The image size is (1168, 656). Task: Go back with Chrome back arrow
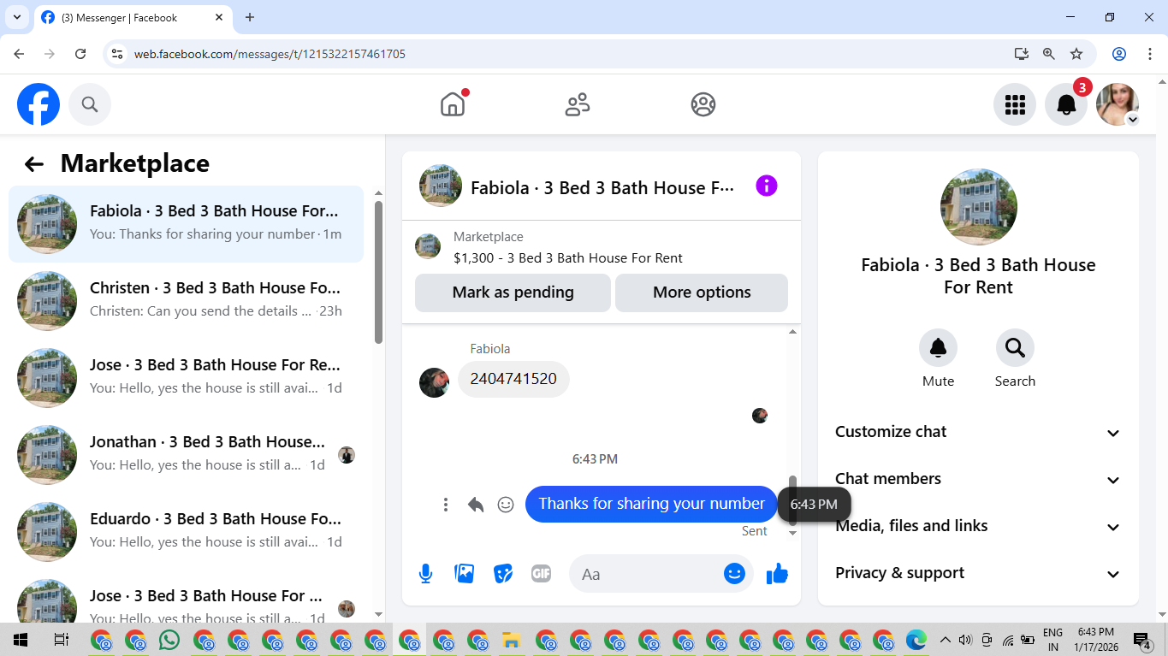coord(19,54)
